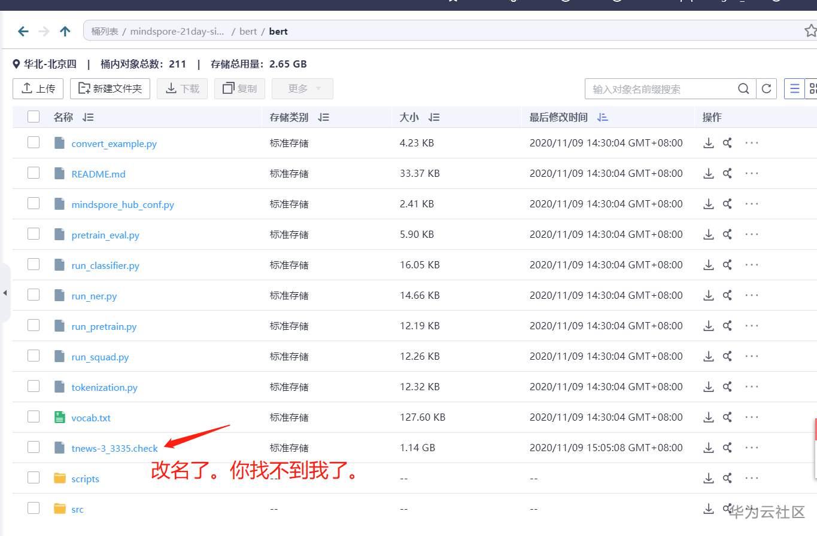
Task: Select the scripts folder checkbox
Action: (34, 477)
